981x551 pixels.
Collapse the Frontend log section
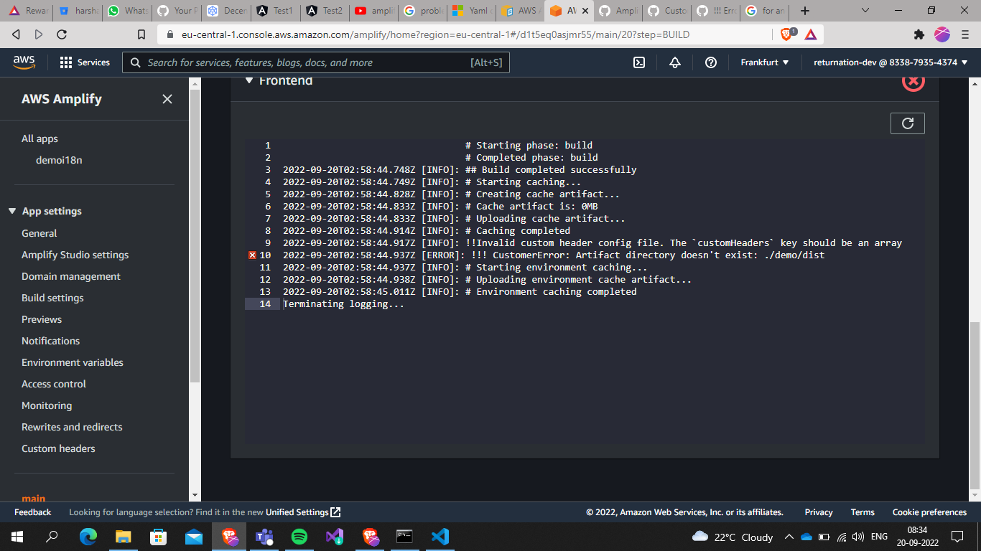click(x=249, y=80)
